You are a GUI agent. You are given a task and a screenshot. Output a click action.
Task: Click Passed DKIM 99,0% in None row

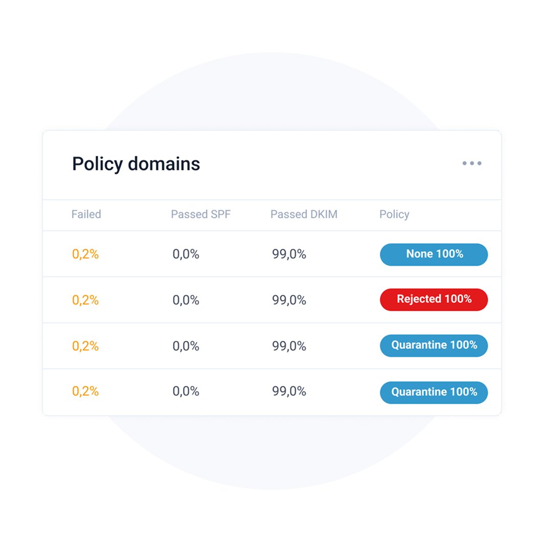point(289,254)
